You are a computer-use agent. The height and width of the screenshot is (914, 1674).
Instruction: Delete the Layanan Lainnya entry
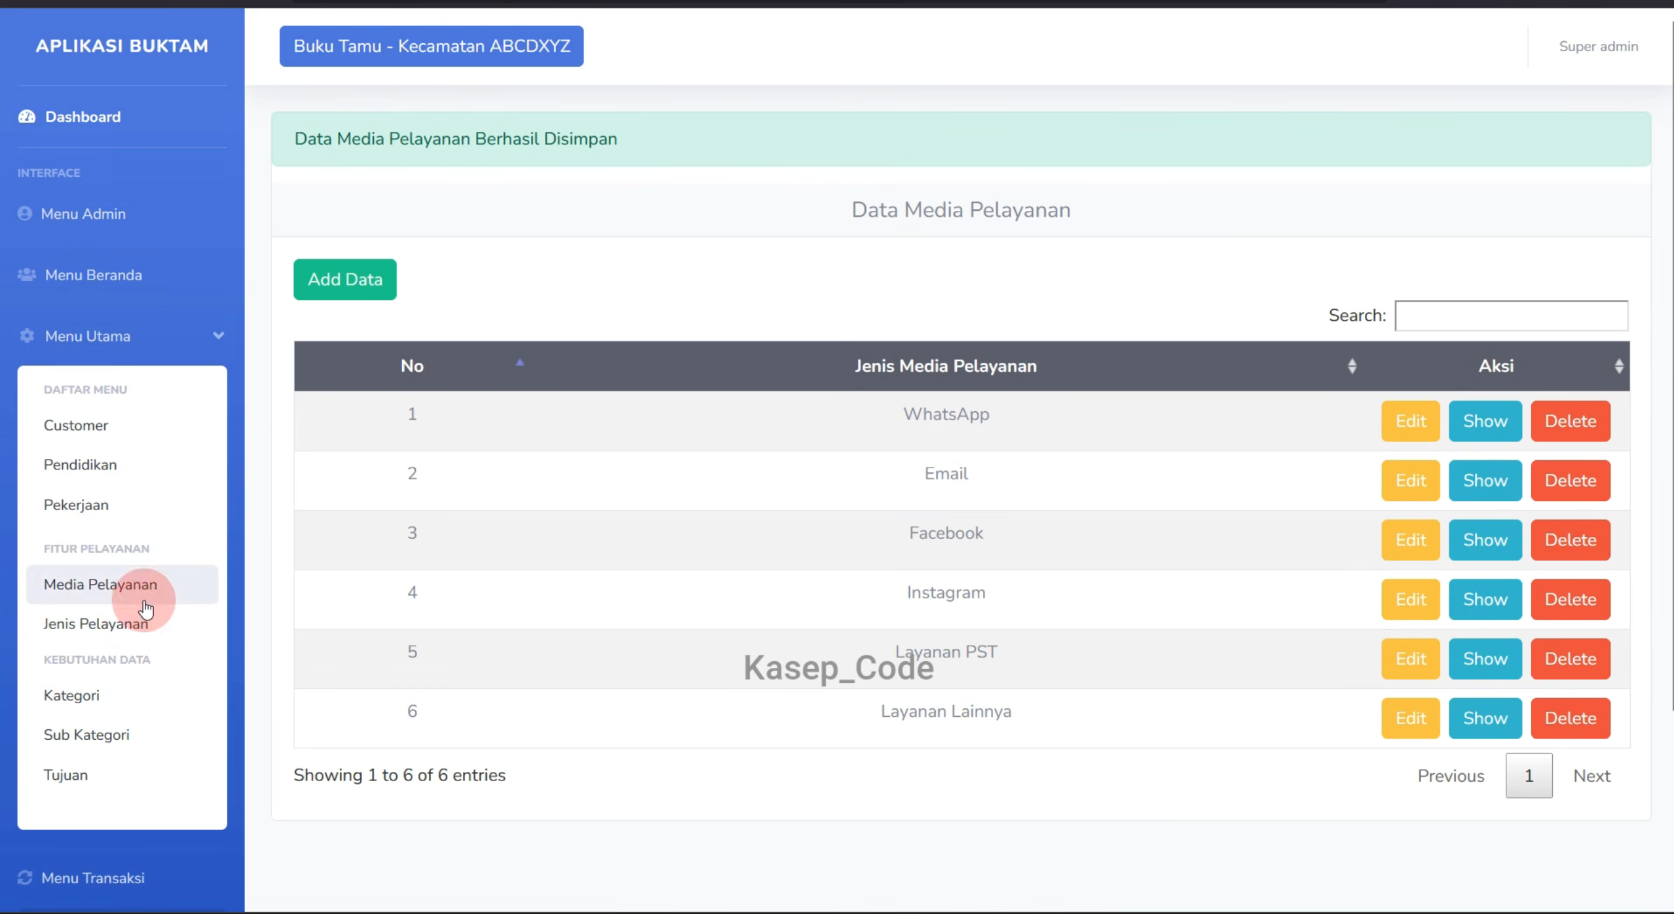pos(1571,718)
